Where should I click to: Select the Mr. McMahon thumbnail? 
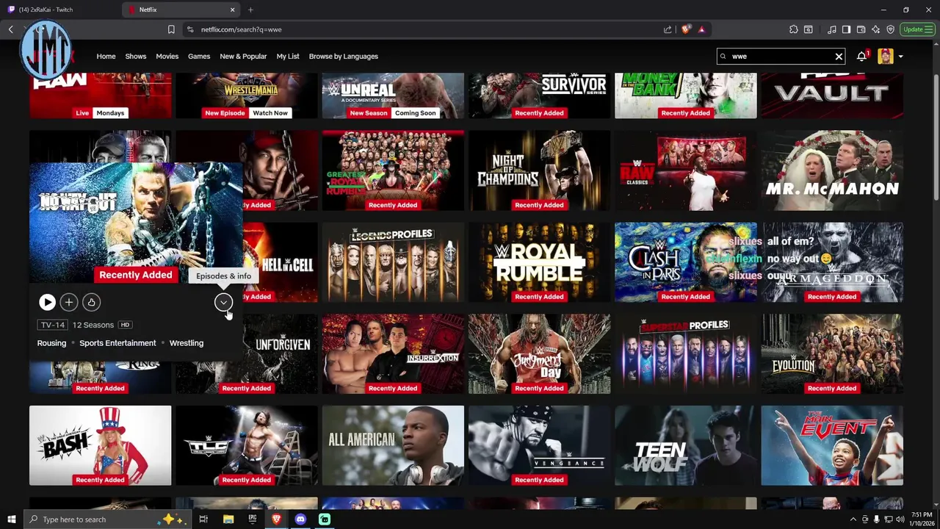click(832, 170)
